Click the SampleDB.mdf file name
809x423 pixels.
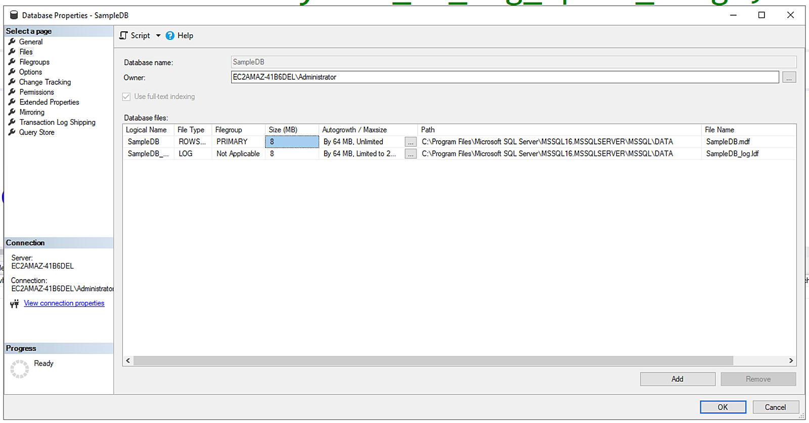click(728, 142)
